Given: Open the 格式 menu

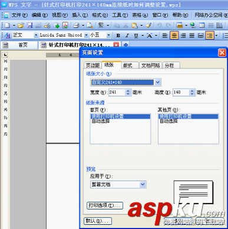Looking at the screenshot, I should (x=100, y=15).
